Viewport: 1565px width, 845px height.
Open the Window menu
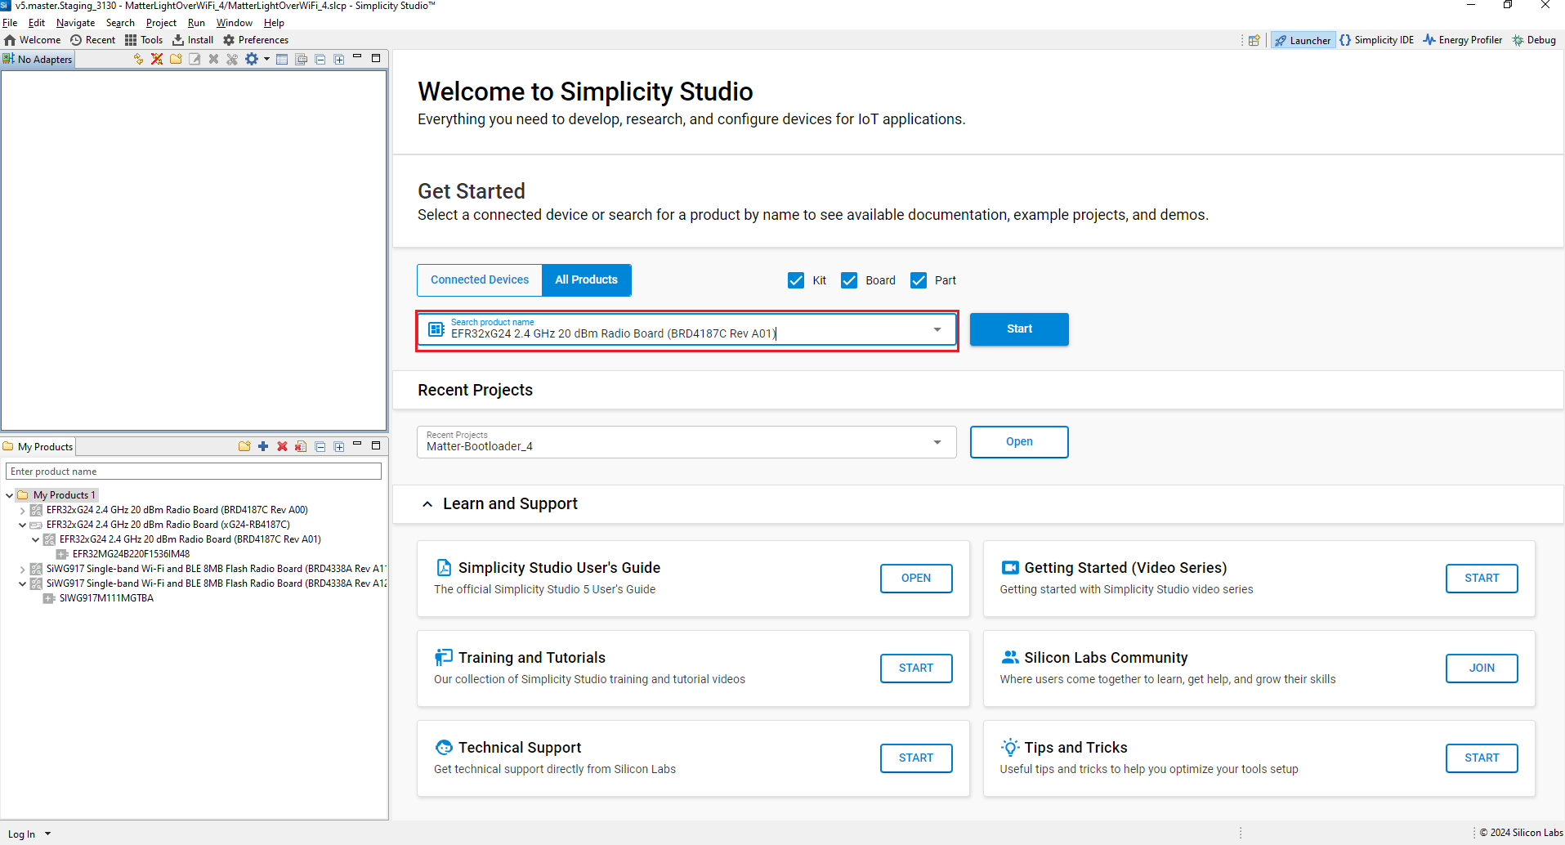point(234,23)
